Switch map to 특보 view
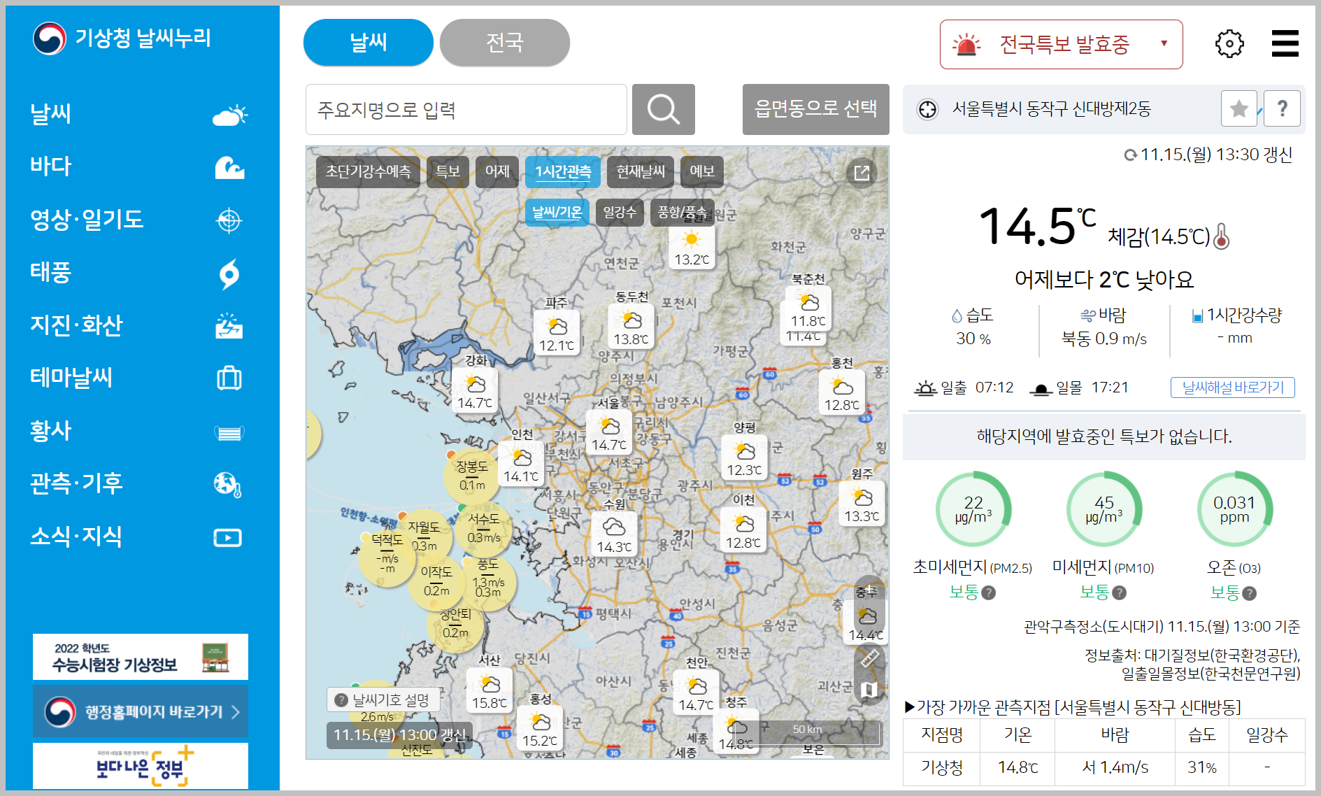Viewport: 1321px width, 796px height. 448,171
